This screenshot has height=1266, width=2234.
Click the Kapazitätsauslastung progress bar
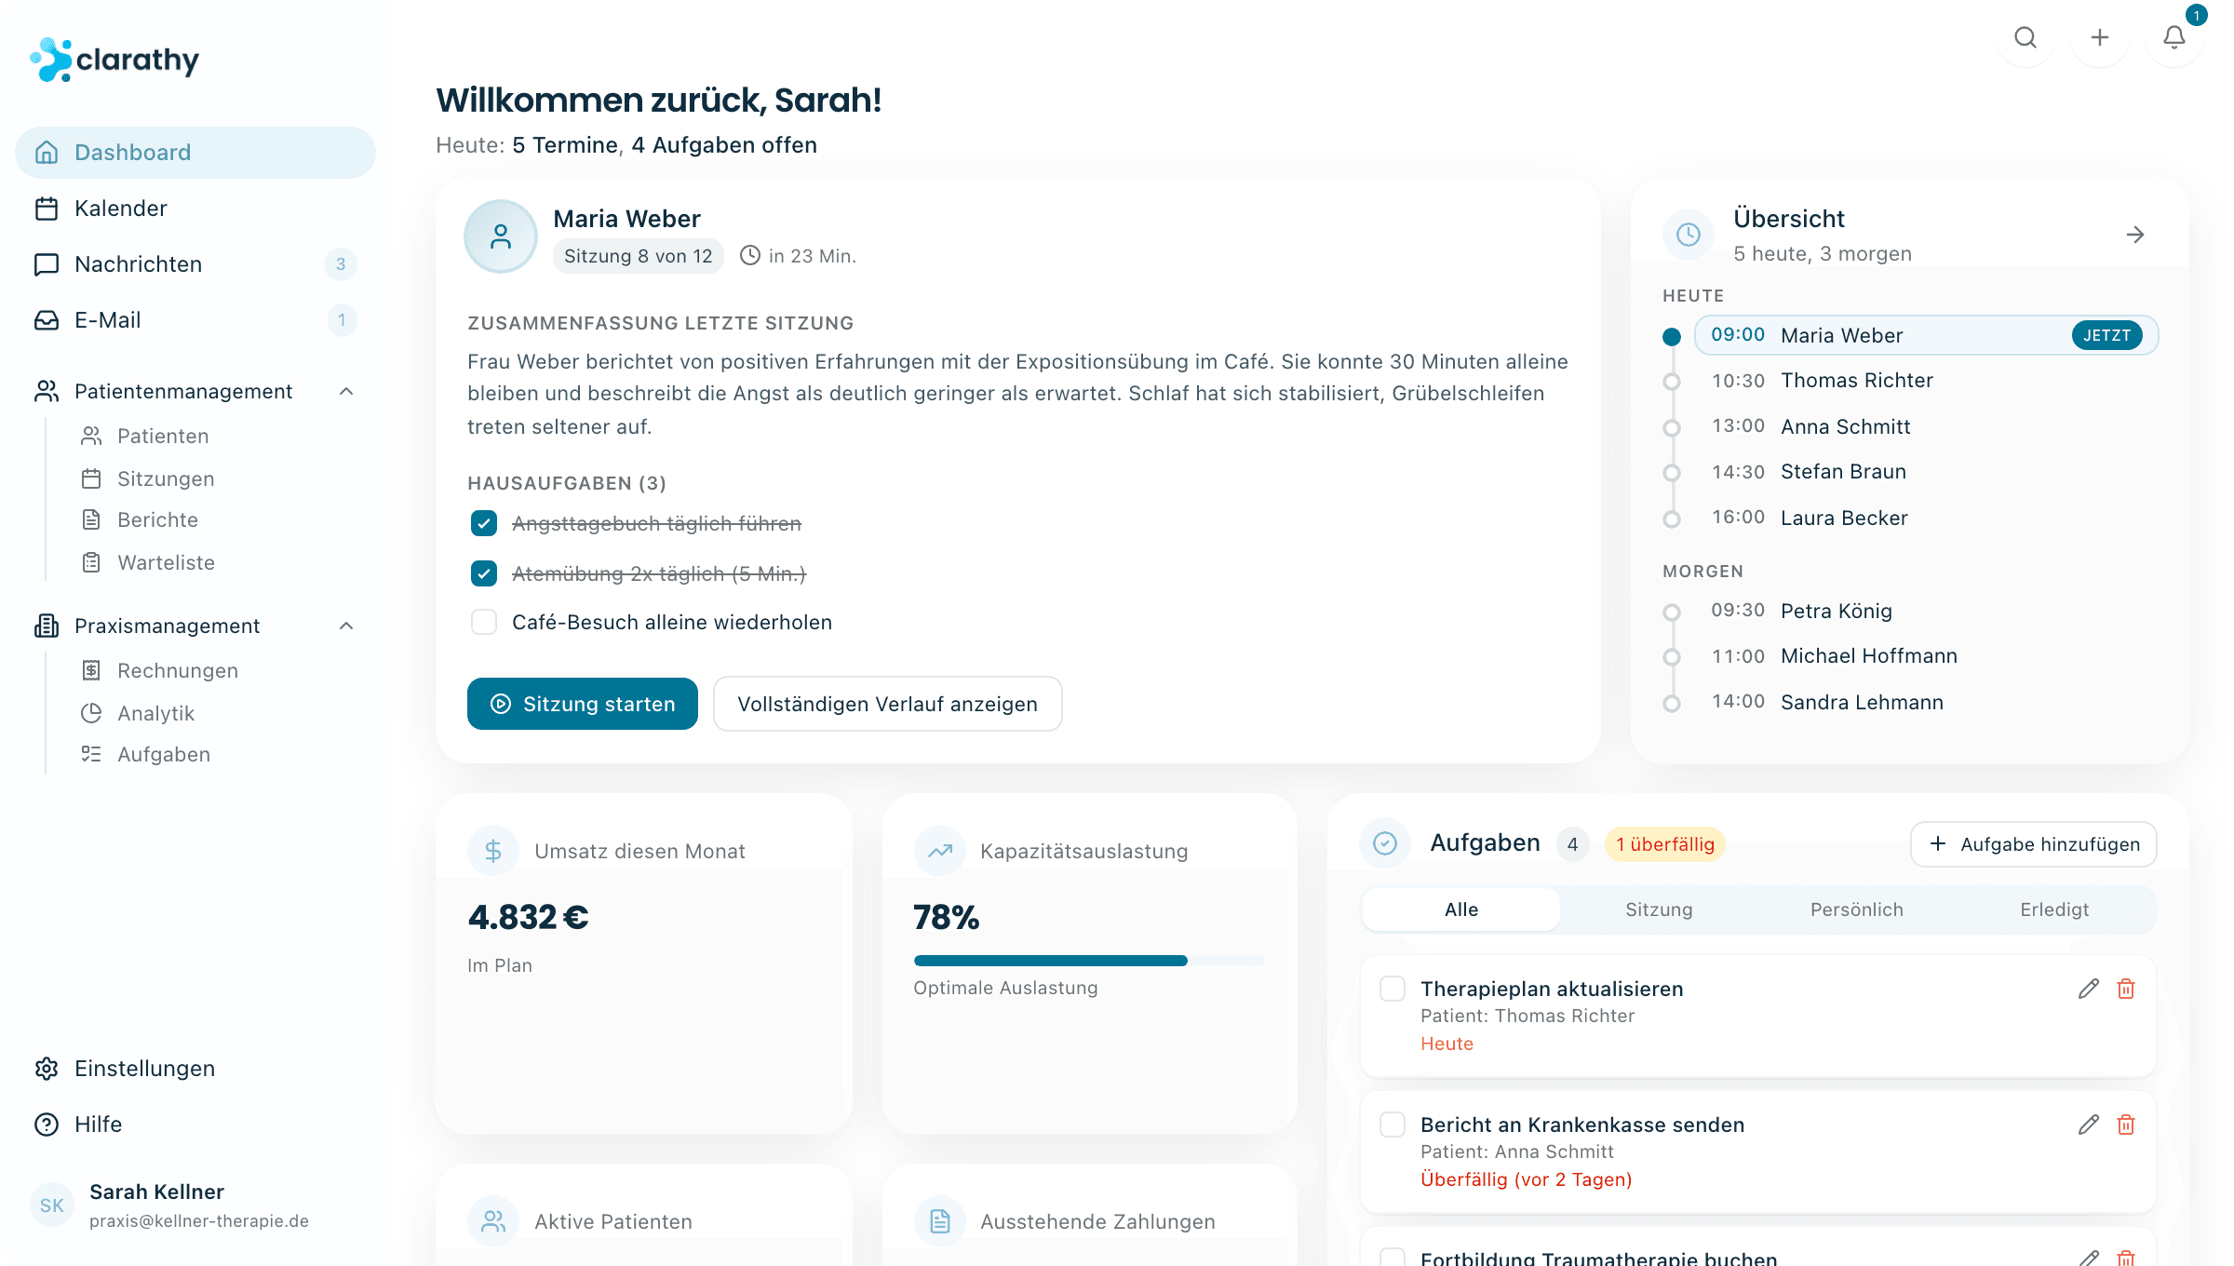tap(1089, 961)
